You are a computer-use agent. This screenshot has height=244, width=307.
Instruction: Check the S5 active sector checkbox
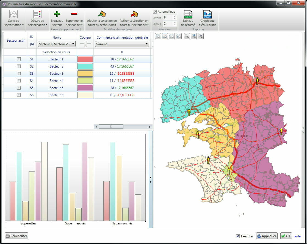point(19,88)
